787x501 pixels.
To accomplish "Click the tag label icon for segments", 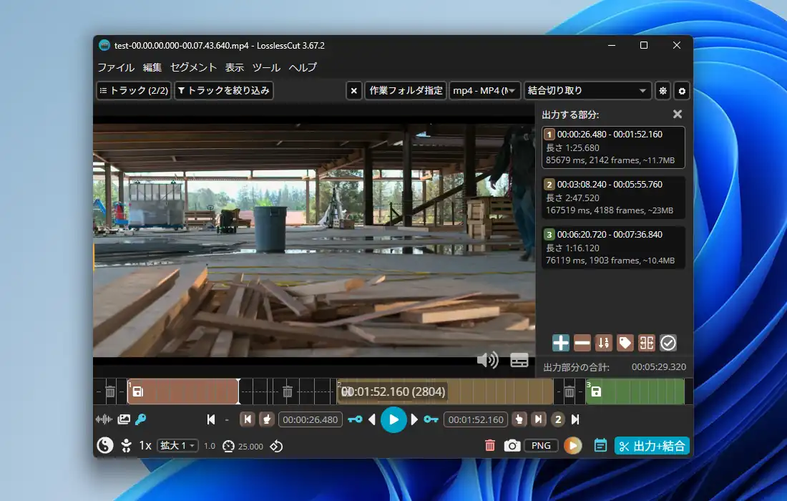I will 625,343.
